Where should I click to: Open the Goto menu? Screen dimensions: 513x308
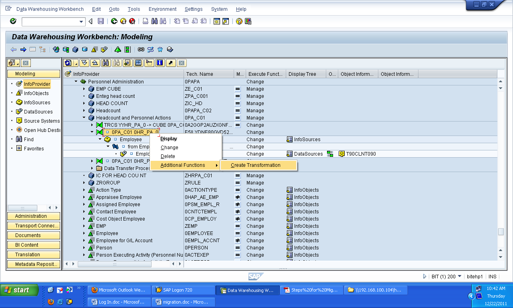click(x=114, y=9)
